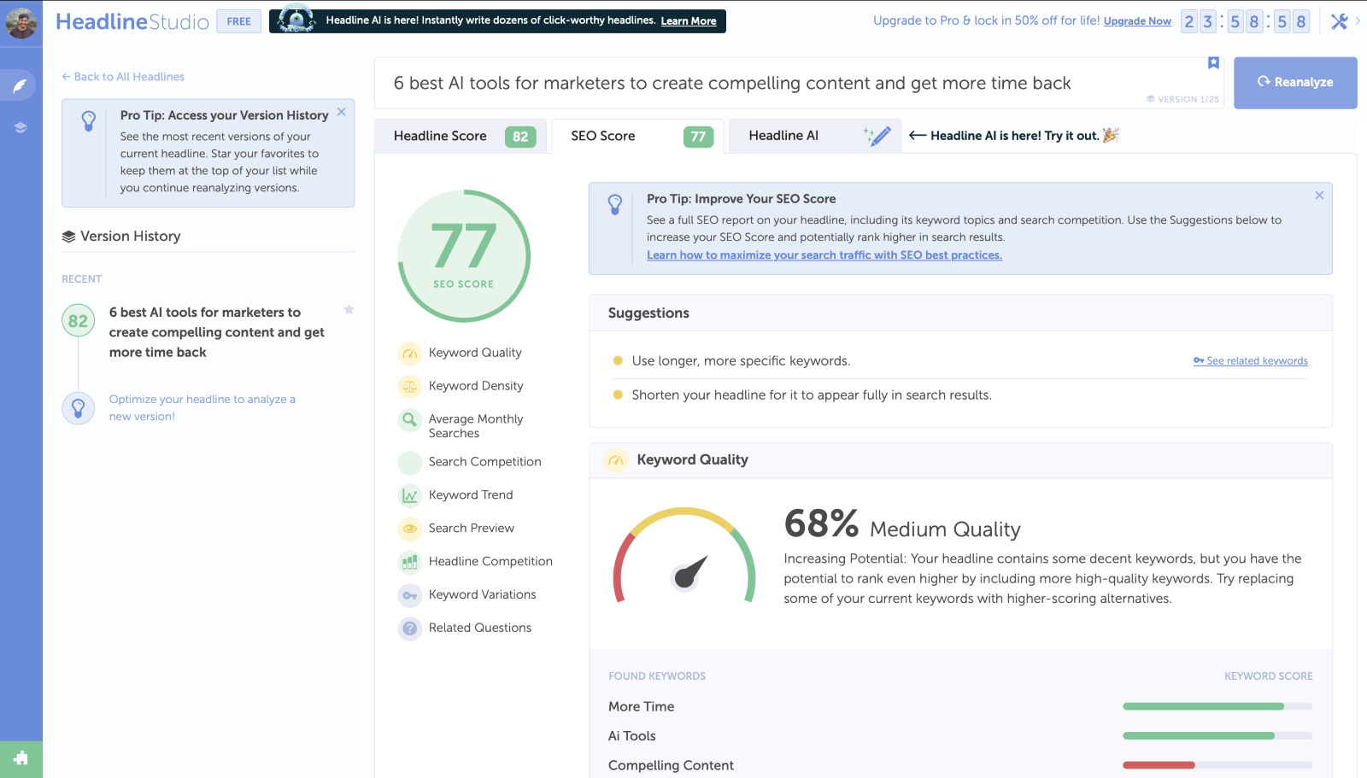Click the Ai Tools keyword score bar

[1217, 736]
